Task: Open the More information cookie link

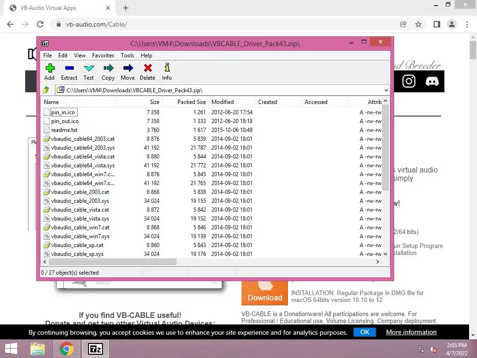Action: click(x=411, y=332)
